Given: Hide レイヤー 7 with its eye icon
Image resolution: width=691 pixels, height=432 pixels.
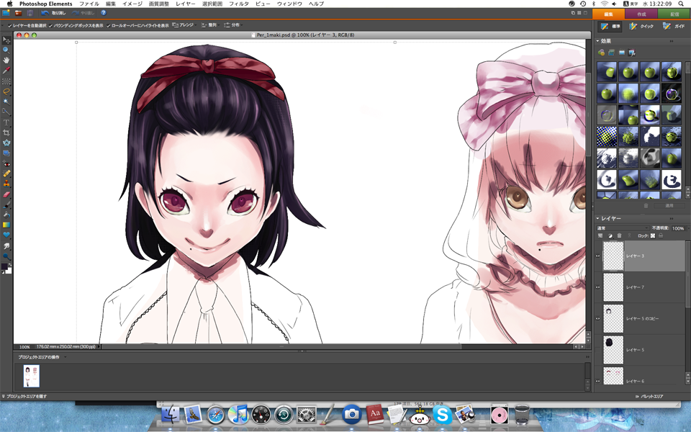Looking at the screenshot, I should [x=598, y=287].
